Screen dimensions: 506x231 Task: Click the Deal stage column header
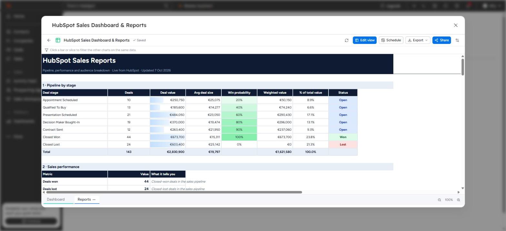coord(75,93)
